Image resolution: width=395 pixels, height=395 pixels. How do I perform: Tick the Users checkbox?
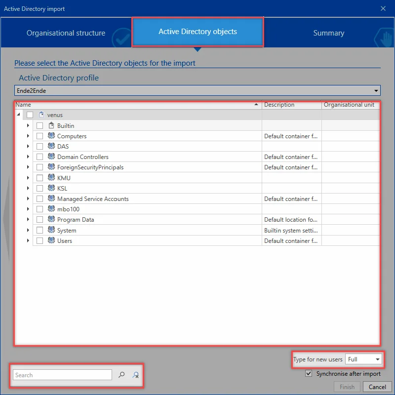coord(39,241)
